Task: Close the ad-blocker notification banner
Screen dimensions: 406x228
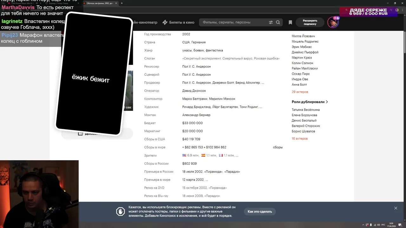Action: point(396,208)
